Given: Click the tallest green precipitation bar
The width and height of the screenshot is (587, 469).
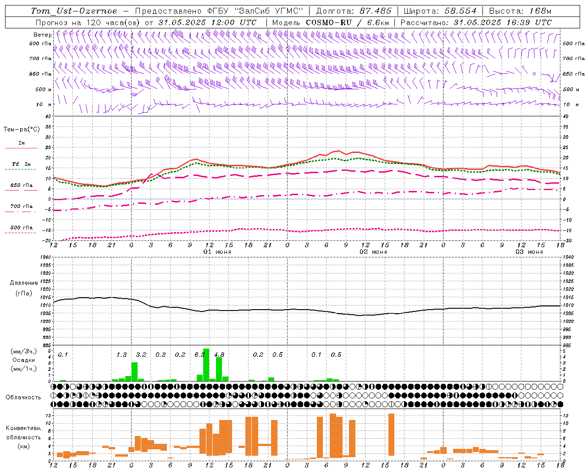Looking at the screenshot, I should tap(206, 365).
